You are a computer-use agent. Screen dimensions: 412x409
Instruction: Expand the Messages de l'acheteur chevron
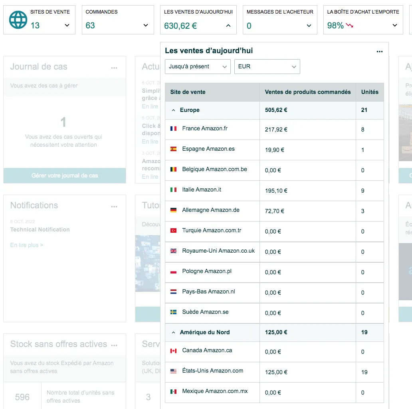(x=309, y=26)
